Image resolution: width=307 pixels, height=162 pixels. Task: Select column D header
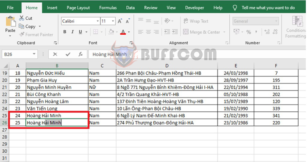[167, 66]
